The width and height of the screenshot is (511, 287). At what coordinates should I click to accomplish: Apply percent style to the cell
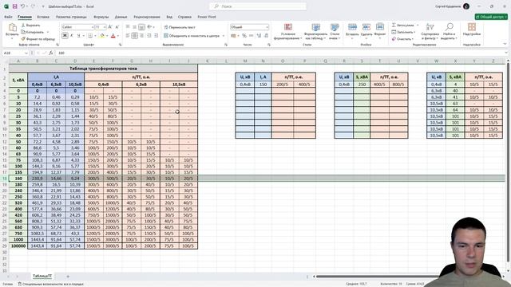(244, 36)
